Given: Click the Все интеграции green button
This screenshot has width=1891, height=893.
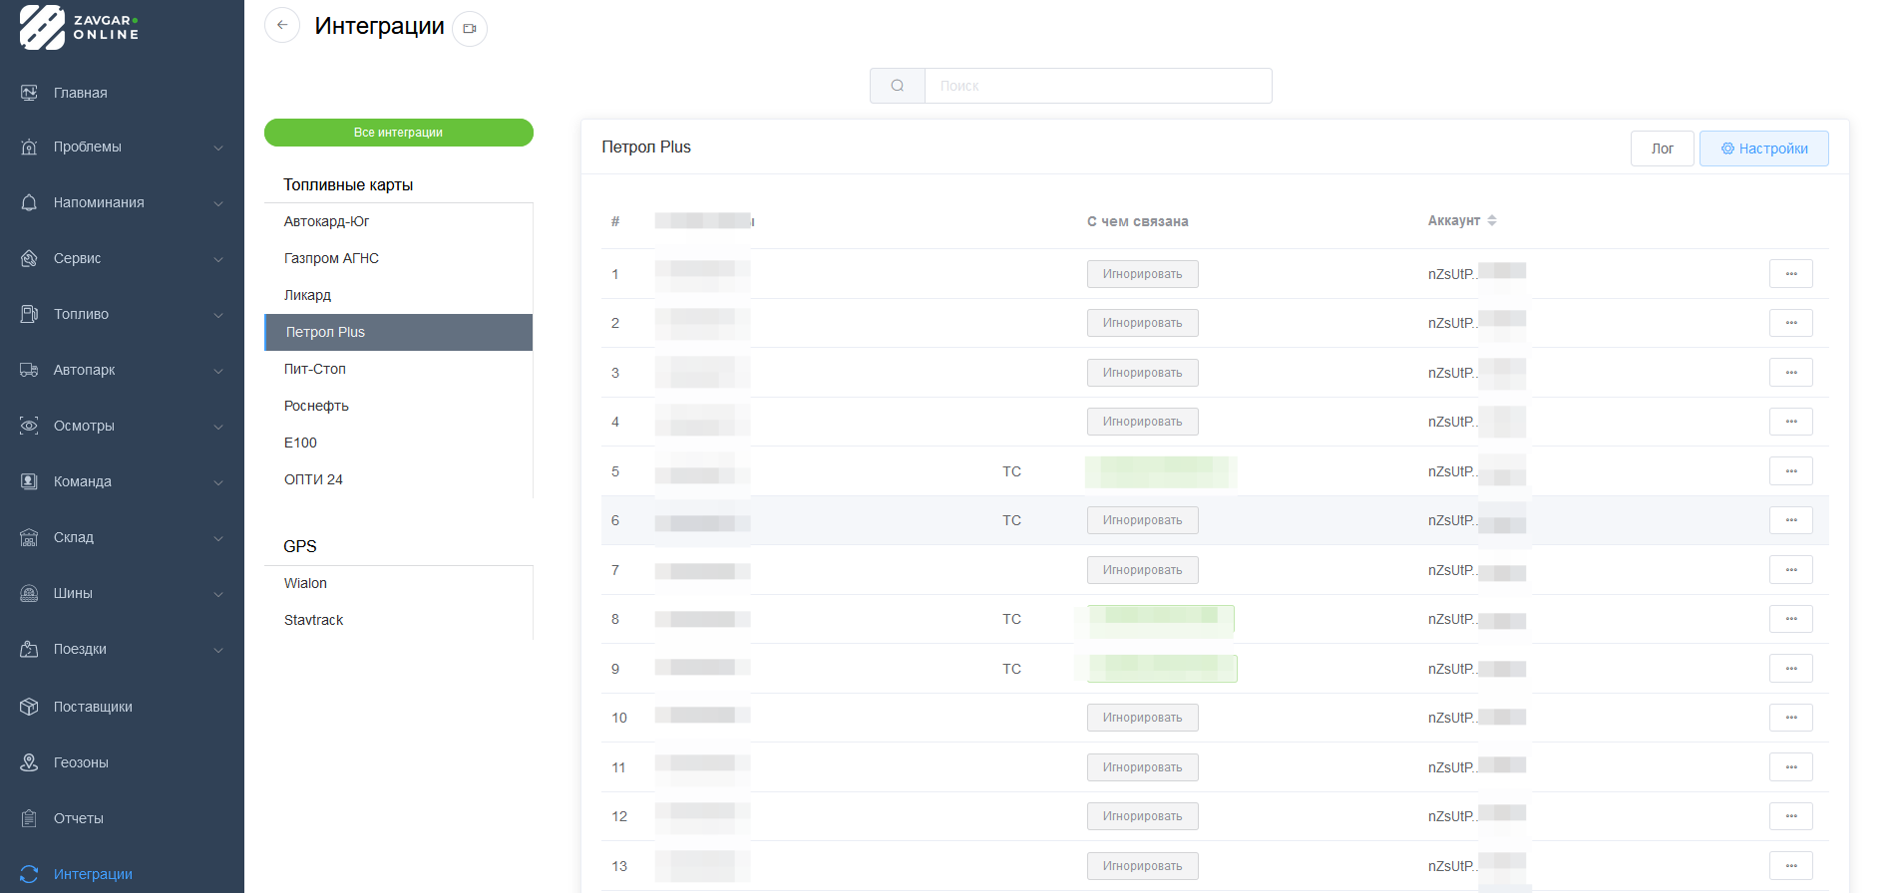Looking at the screenshot, I should click(x=398, y=133).
